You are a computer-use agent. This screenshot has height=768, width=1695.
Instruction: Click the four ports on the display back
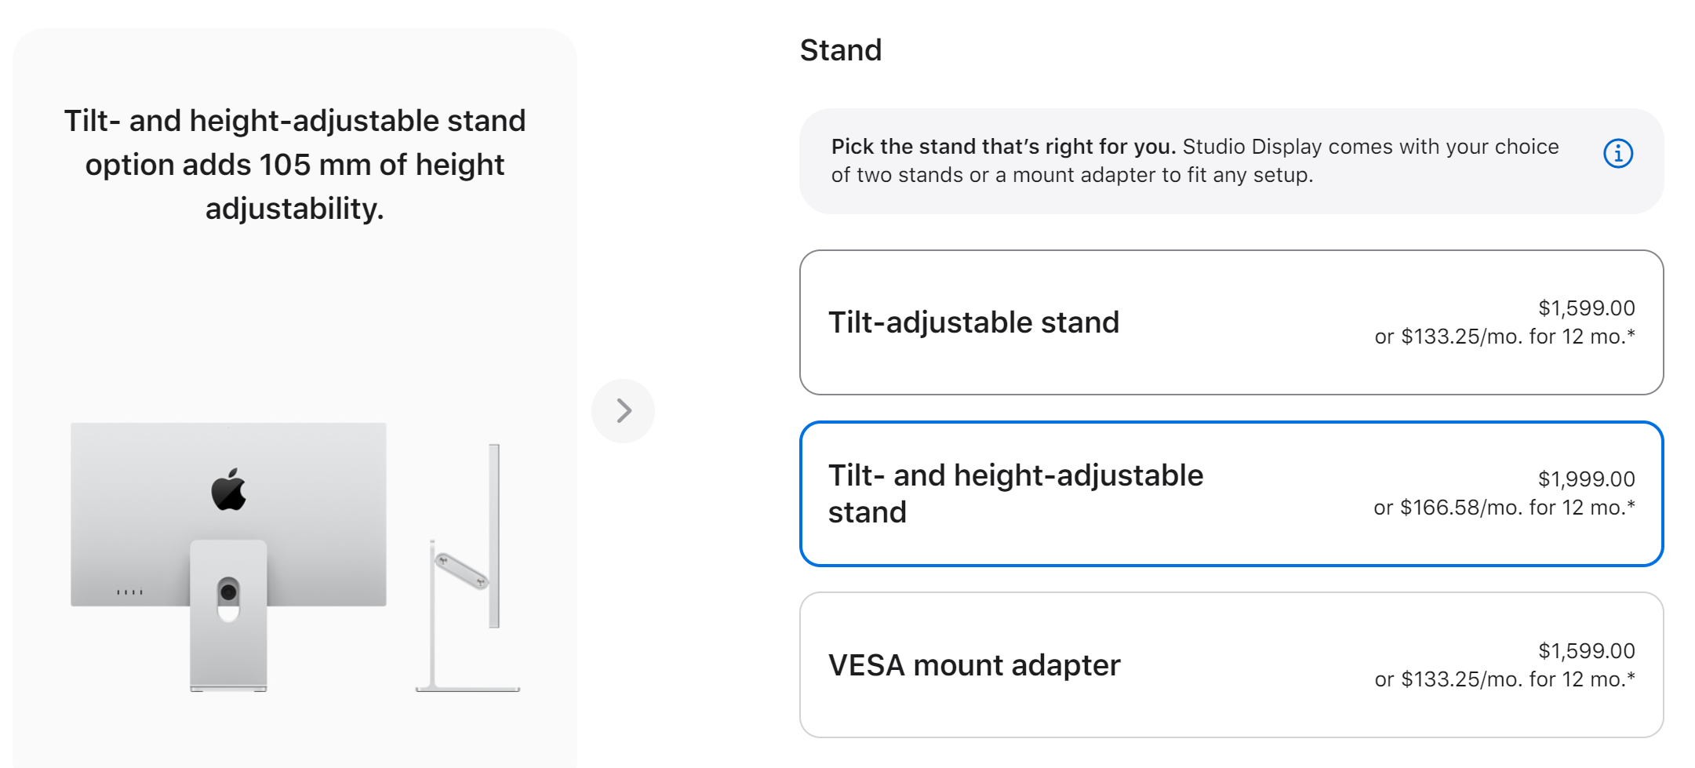click(129, 592)
